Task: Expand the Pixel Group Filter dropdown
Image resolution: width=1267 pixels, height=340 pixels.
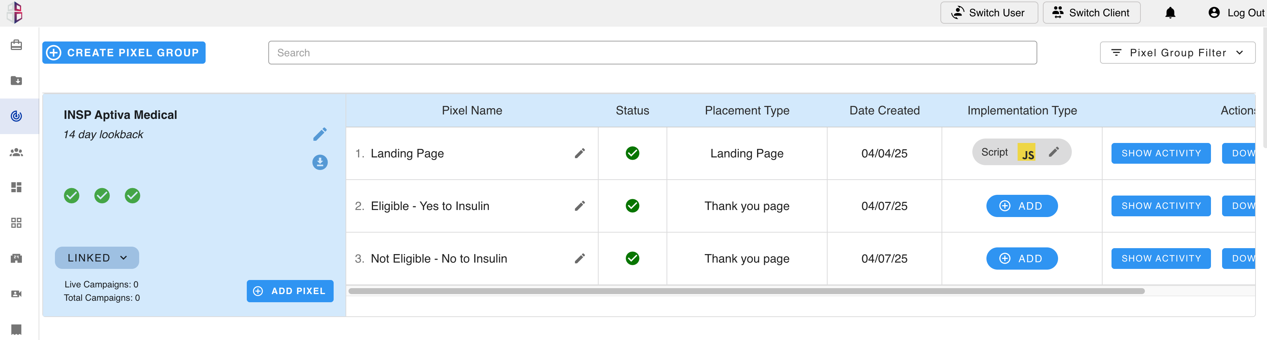Action: (x=1178, y=53)
